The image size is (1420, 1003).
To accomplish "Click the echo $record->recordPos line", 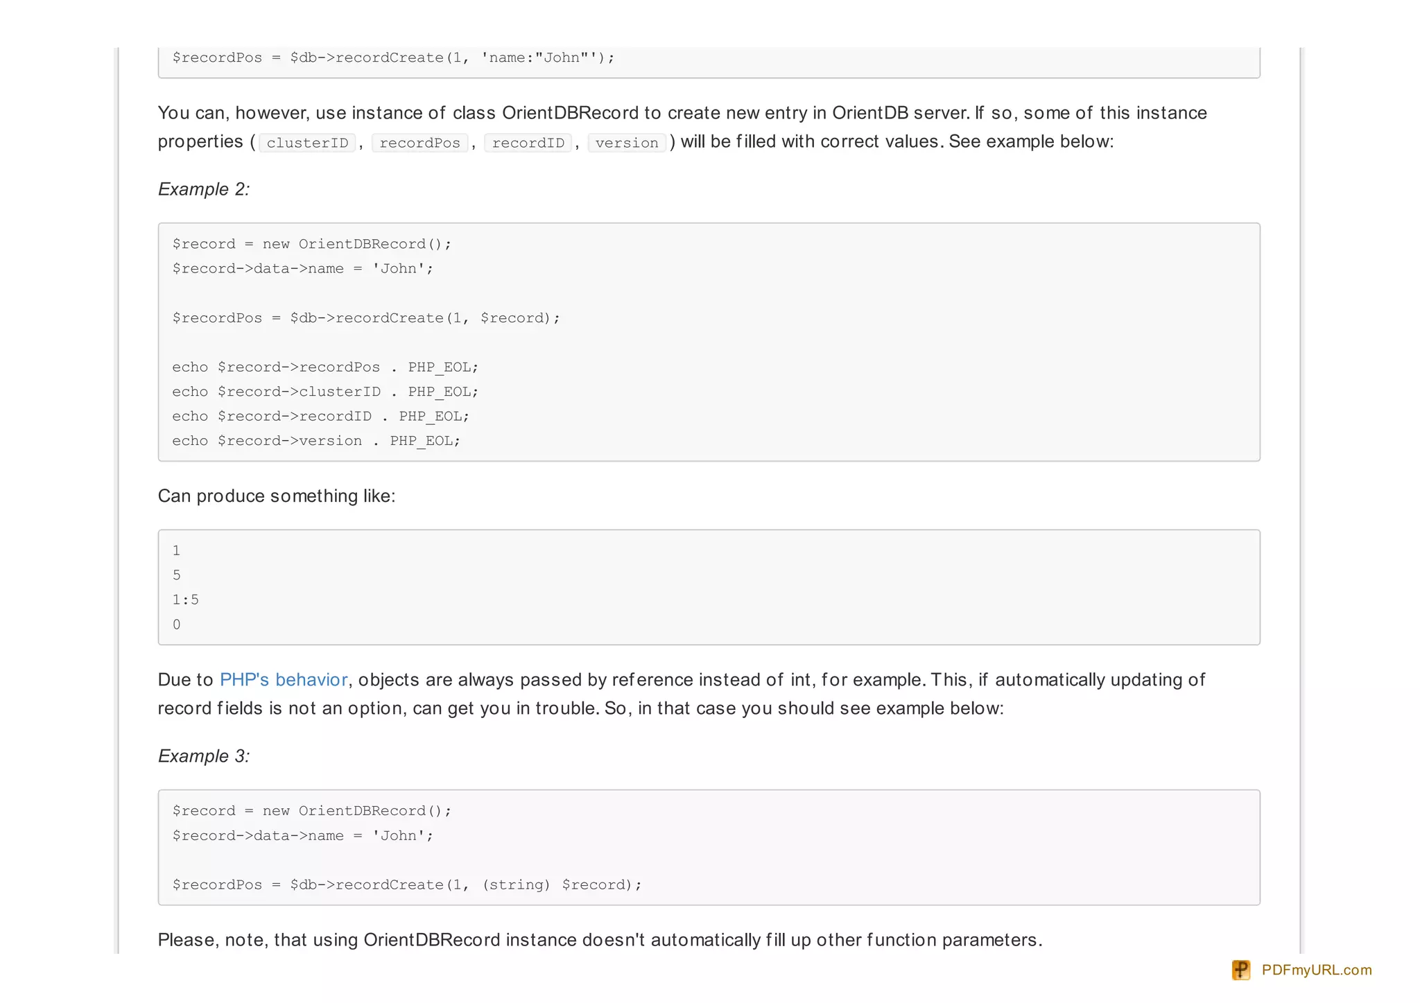I will pyautogui.click(x=324, y=367).
